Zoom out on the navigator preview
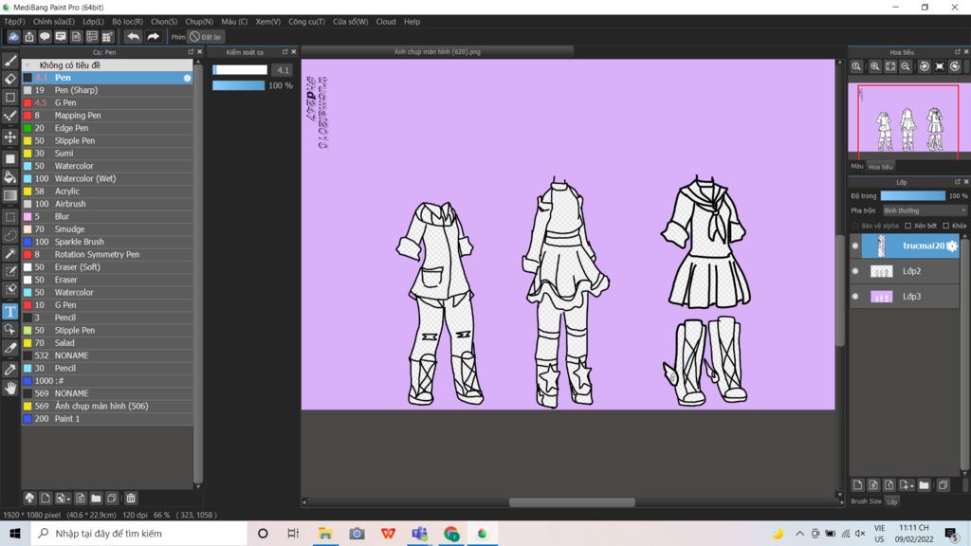 [x=906, y=66]
